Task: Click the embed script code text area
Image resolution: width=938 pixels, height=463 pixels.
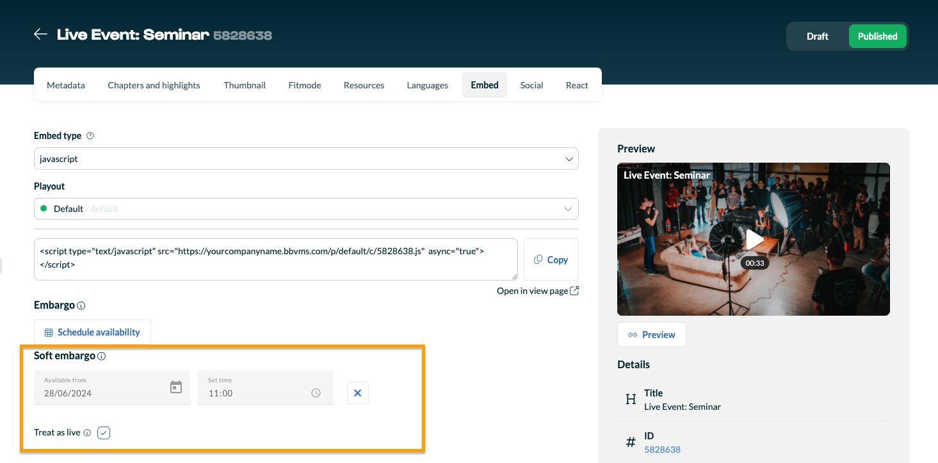Action: click(276, 259)
